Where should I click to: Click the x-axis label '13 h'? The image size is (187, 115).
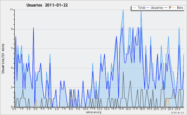click(x=107, y=109)
